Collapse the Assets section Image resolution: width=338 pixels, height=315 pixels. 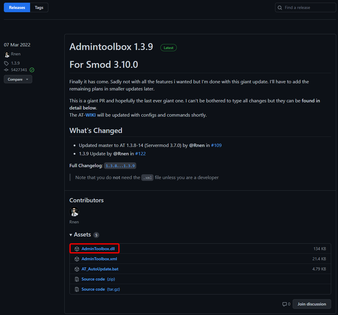(71, 235)
